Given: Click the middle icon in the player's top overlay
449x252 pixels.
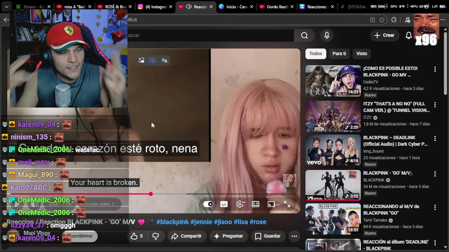Looking at the screenshot, I should pyautogui.click(x=153, y=60).
